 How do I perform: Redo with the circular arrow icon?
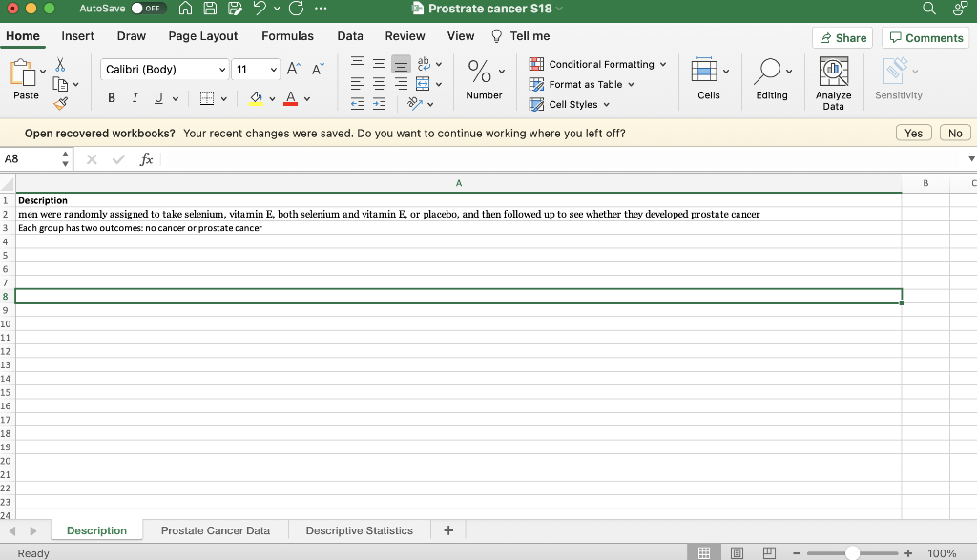click(297, 8)
